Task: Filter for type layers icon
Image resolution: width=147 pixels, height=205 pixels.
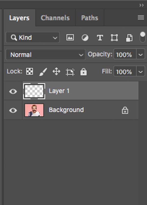Action: tap(100, 38)
